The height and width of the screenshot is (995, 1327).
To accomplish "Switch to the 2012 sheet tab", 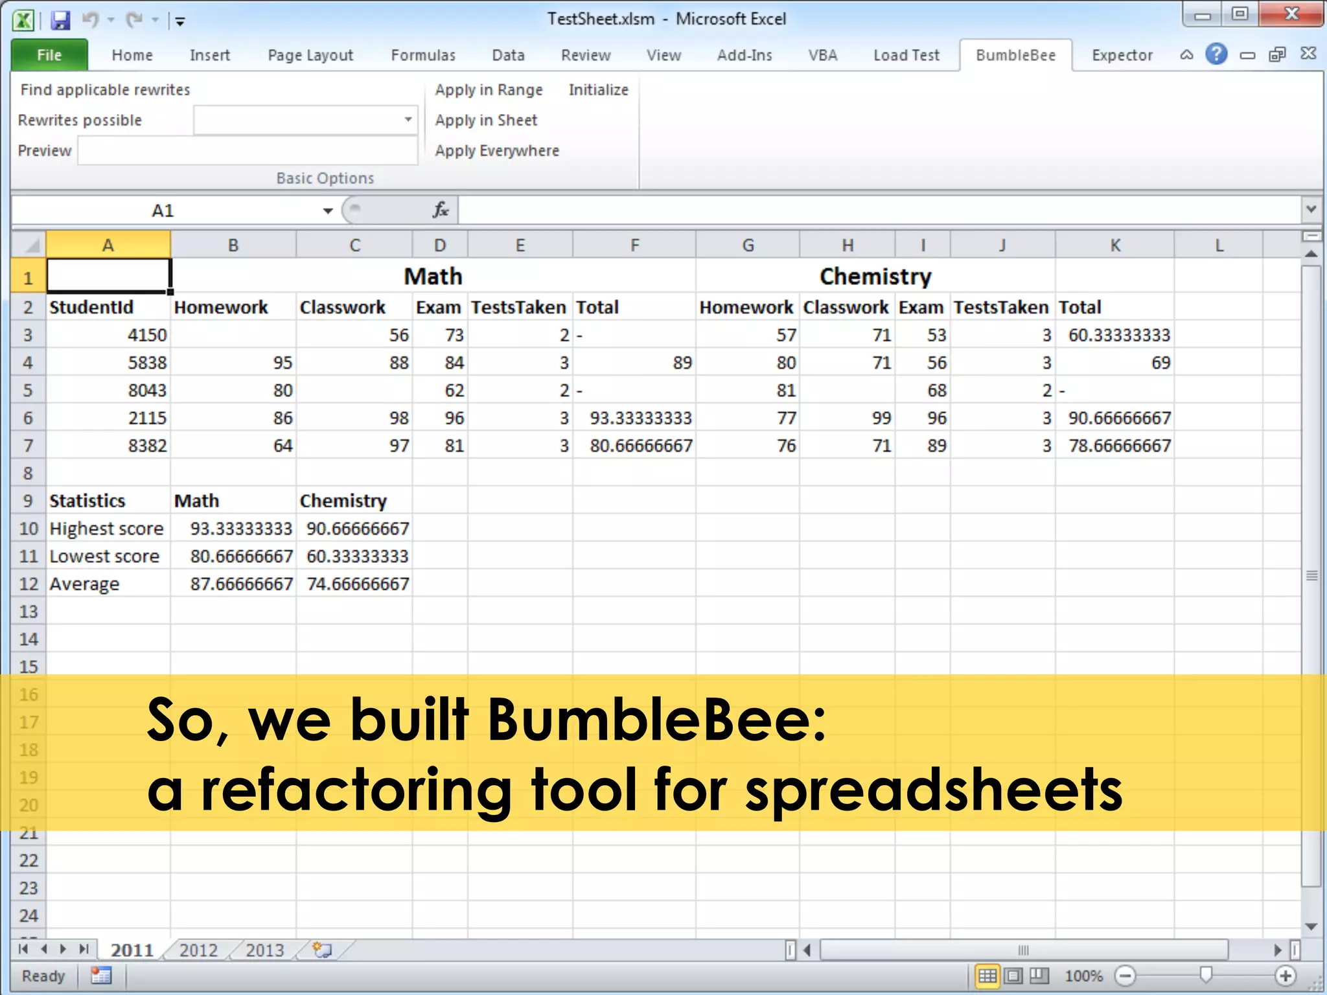I will (x=198, y=950).
